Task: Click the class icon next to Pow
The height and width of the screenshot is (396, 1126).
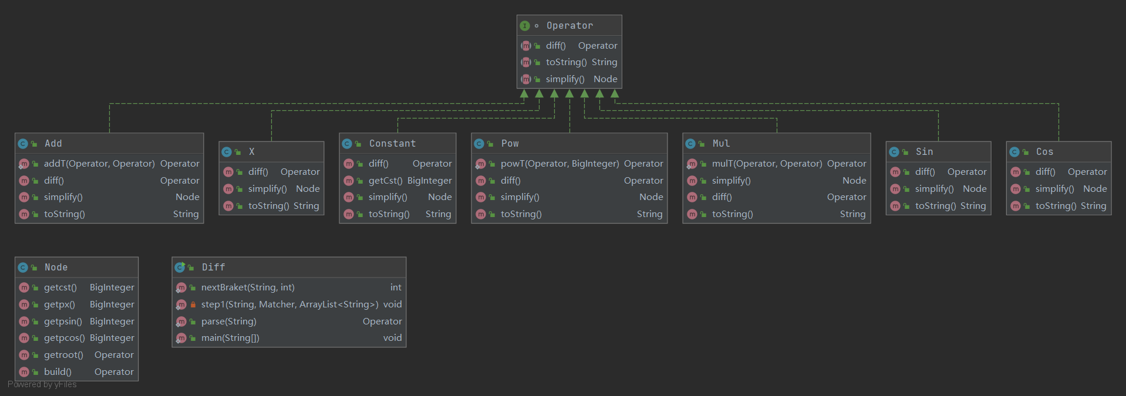Action: pos(479,144)
